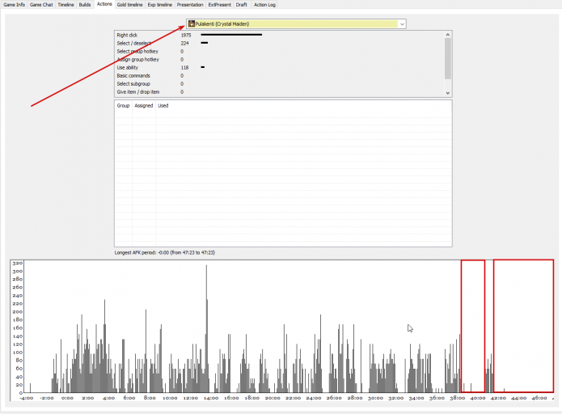Click the 320 label on graph value axis
The image size is (562, 414).
tap(18, 263)
